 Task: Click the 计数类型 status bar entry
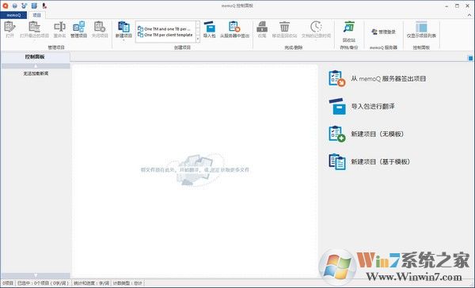click(x=127, y=283)
